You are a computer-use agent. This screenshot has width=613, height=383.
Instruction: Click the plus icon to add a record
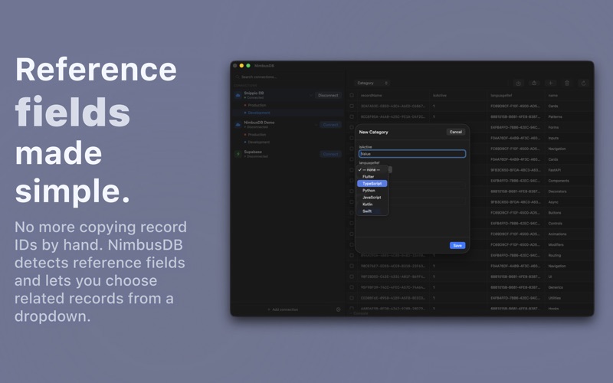(x=550, y=83)
